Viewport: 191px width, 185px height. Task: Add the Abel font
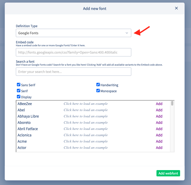coord(159,110)
